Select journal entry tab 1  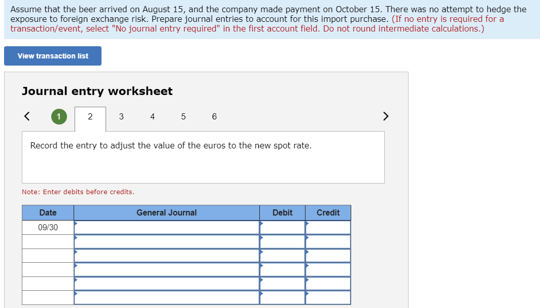(59, 116)
